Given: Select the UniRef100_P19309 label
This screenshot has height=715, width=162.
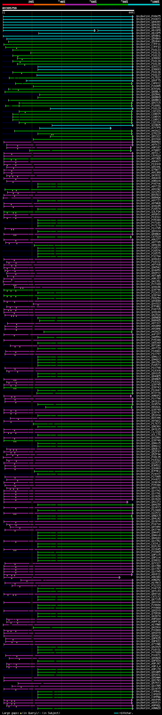Looking at the screenshot, I should coord(148,164).
